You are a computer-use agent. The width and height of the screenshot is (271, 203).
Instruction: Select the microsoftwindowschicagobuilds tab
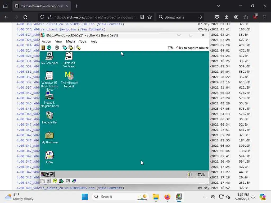tap(42, 6)
